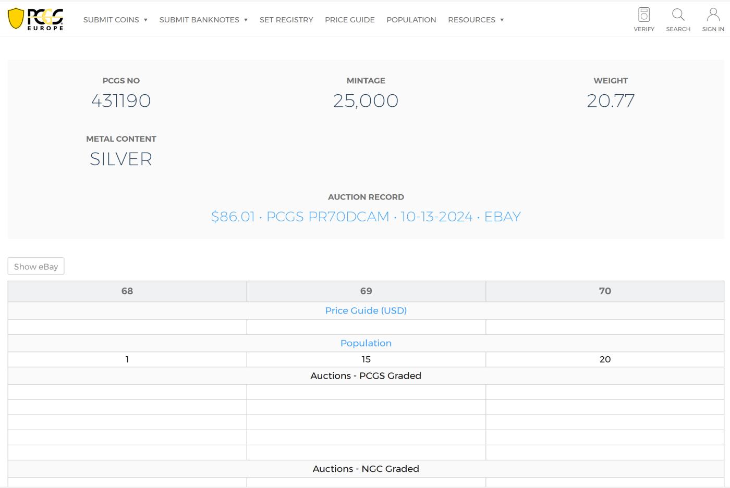The height and width of the screenshot is (488, 730).
Task: Open the Resources dropdown menu
Action: point(476,20)
